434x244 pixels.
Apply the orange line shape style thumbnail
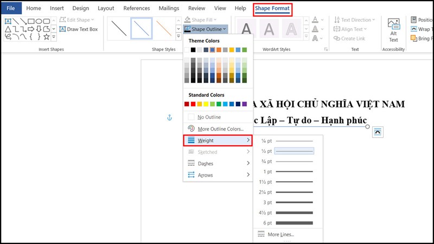pyautogui.click(x=164, y=28)
